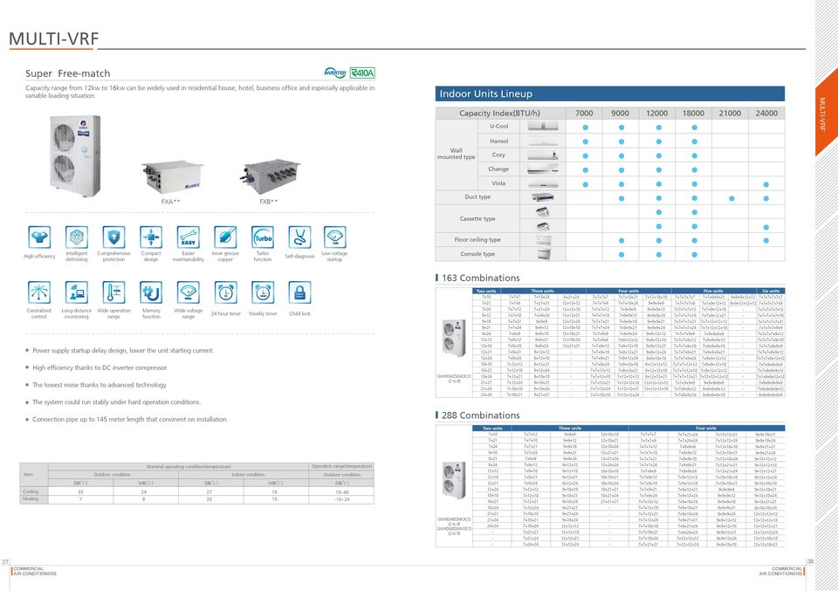Screen dimensions: 838x591
Task: Click the Change indoor unit image
Action: click(543, 169)
